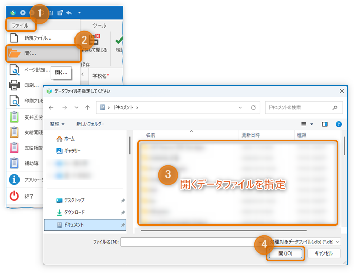Open the 整理 dropdown menu
Screen dimensions: 354x273
coord(57,124)
